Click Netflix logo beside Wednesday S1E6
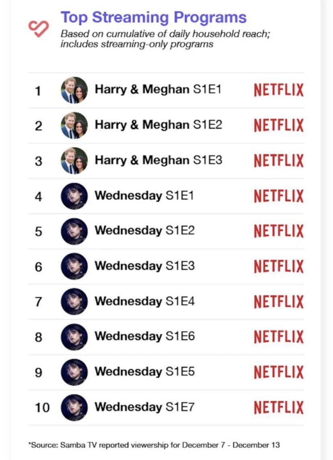The image size is (333, 460). (x=278, y=337)
